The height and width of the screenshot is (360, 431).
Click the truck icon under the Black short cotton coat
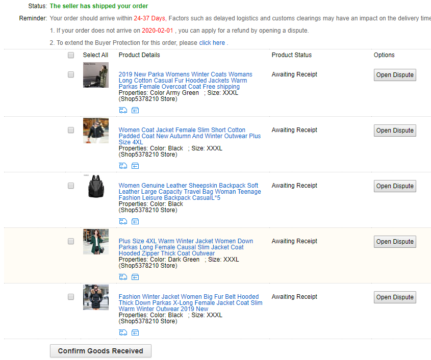pos(123,166)
